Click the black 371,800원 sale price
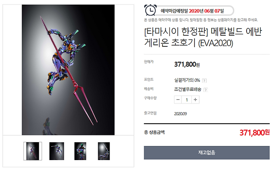274x173 pixels. 187,64
